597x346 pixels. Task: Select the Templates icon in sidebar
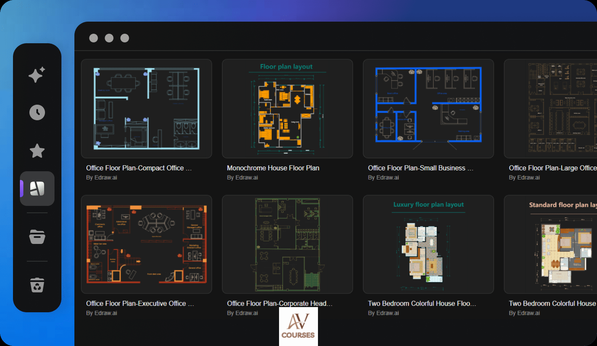coord(37,189)
